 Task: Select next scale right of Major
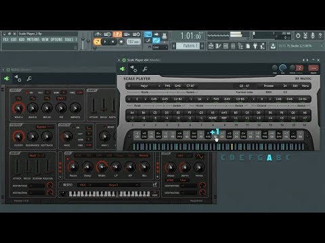(x=159, y=86)
